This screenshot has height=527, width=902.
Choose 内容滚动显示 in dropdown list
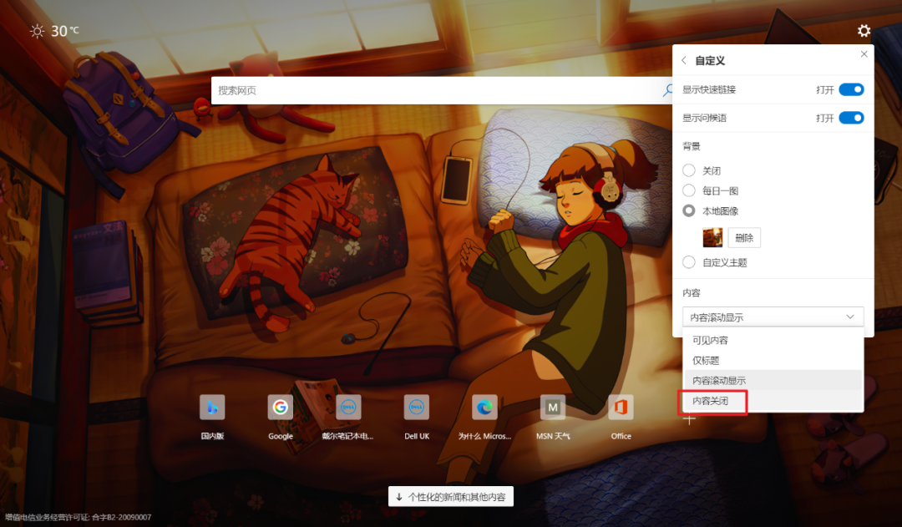773,380
